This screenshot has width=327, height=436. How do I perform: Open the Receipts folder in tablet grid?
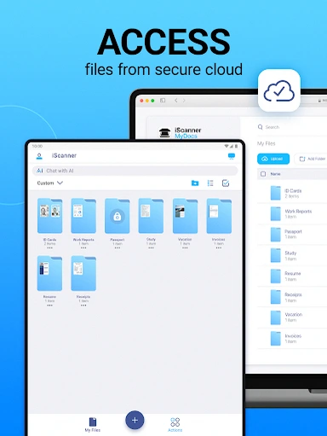83,273
